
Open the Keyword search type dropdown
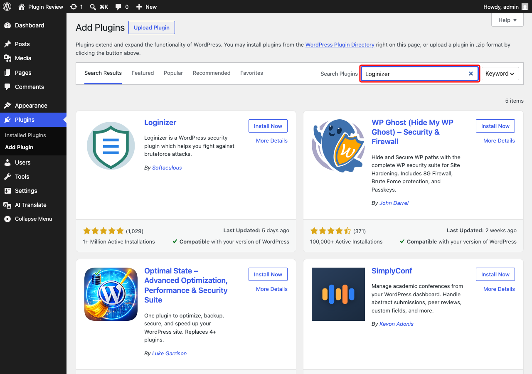pyautogui.click(x=500, y=74)
